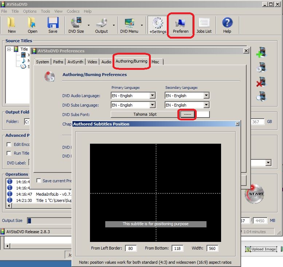Screen dimensions: 283x267
Task: Click the Output toolbar icon
Action: point(101,25)
